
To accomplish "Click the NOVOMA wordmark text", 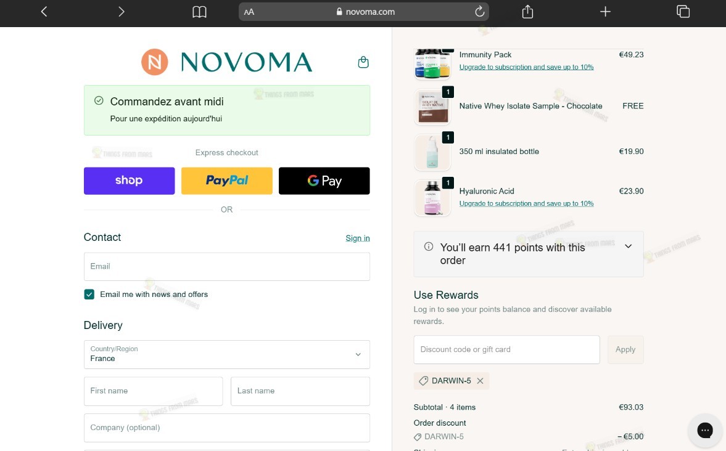I will point(246,62).
